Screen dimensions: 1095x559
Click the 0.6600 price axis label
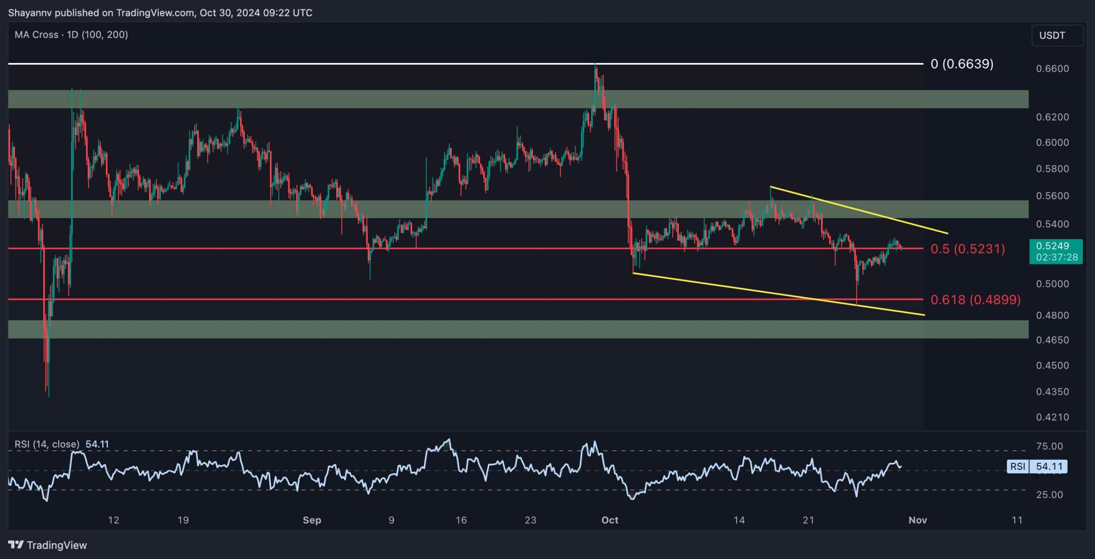tap(1052, 68)
